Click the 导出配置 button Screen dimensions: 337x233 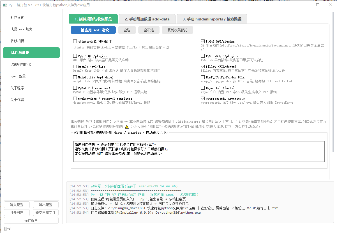pyautogui.click(x=46, y=205)
